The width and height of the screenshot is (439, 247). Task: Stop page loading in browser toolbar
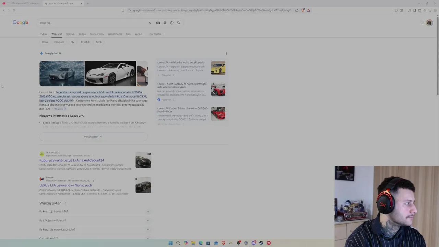tap(14, 10)
